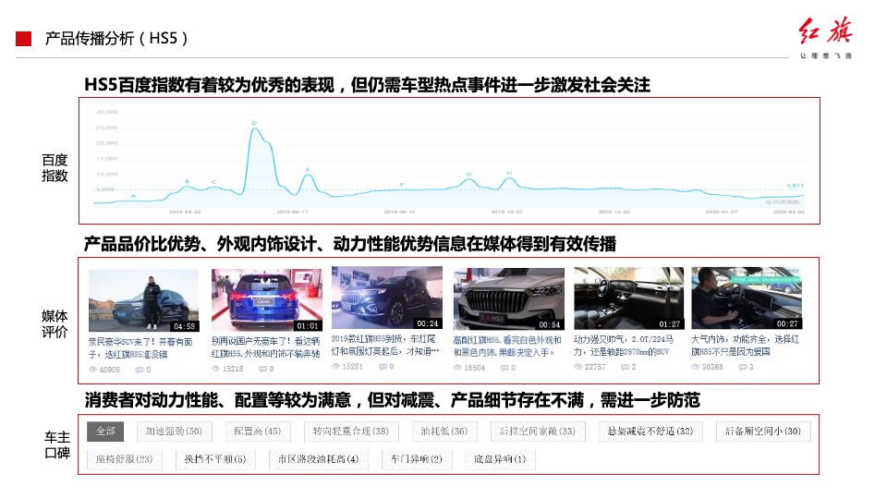Image resolution: width=887 pixels, height=499 pixels.
Task: Click the eye views icon beside 30368
Action: pyautogui.click(x=695, y=367)
